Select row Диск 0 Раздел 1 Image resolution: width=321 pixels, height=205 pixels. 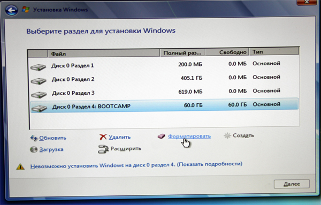coord(164,65)
